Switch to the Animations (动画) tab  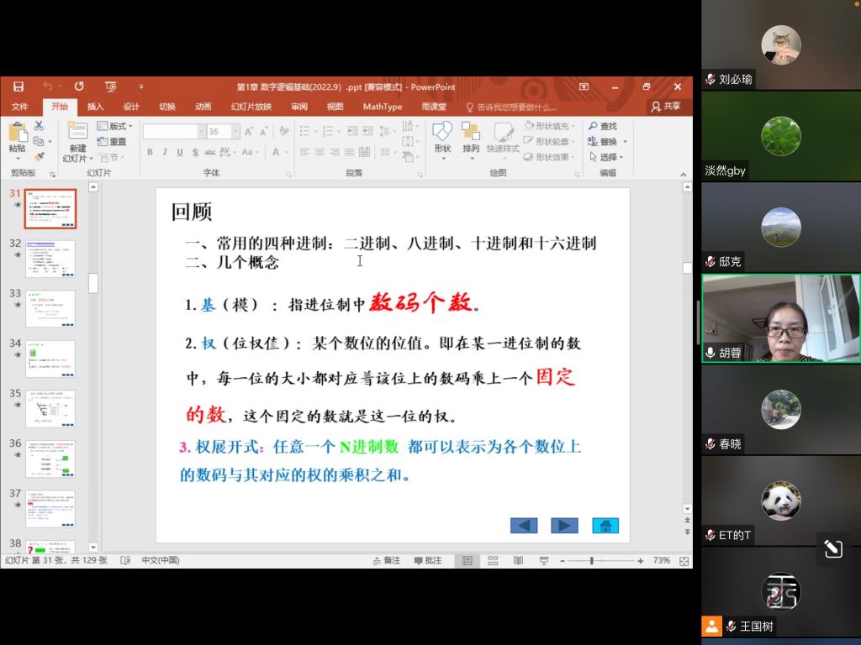203,107
